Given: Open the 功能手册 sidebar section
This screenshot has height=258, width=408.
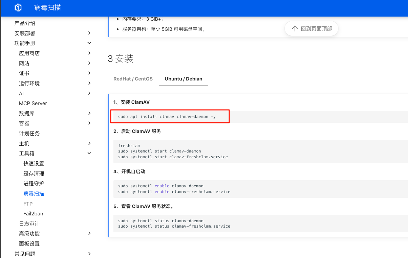Looking at the screenshot, I should point(25,43).
